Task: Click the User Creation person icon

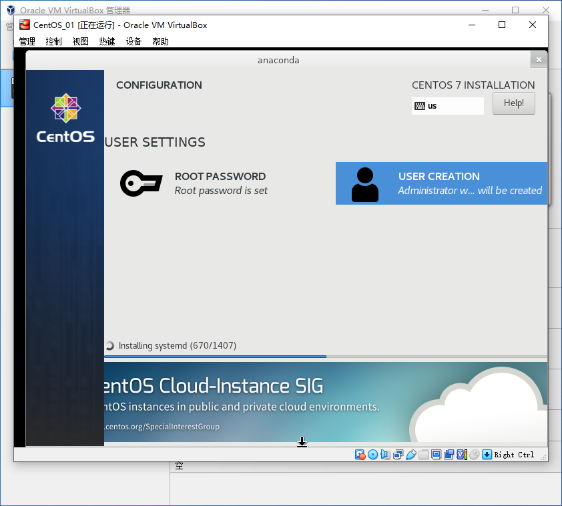Action: pyautogui.click(x=365, y=185)
